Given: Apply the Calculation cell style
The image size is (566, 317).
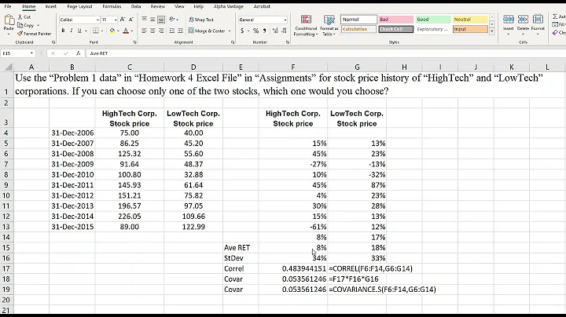Looking at the screenshot, I should pos(358,29).
